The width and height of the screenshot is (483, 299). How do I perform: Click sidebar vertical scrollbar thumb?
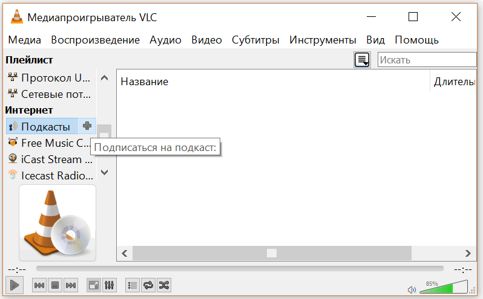[105, 132]
